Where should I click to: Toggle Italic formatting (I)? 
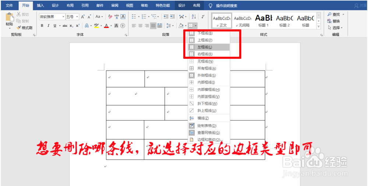(48, 26)
